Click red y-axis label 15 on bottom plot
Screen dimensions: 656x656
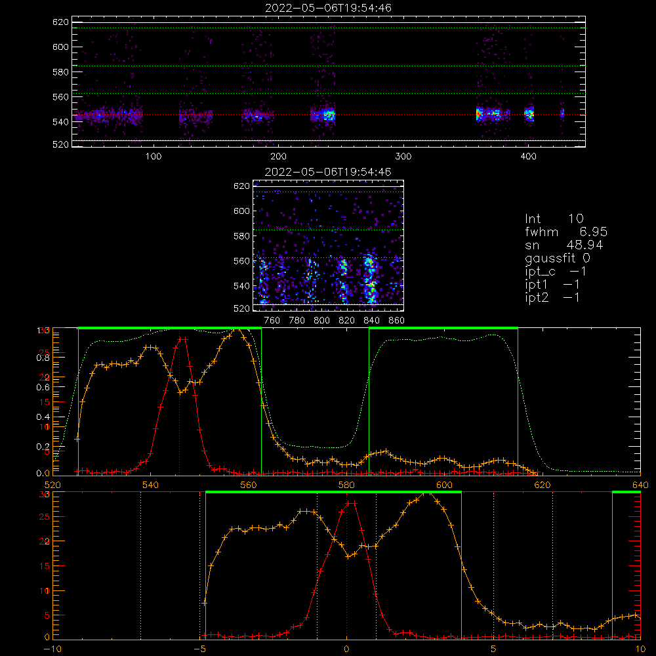[45, 567]
